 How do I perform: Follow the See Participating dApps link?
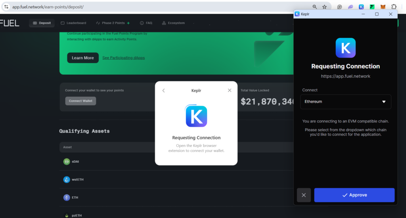tap(123, 58)
